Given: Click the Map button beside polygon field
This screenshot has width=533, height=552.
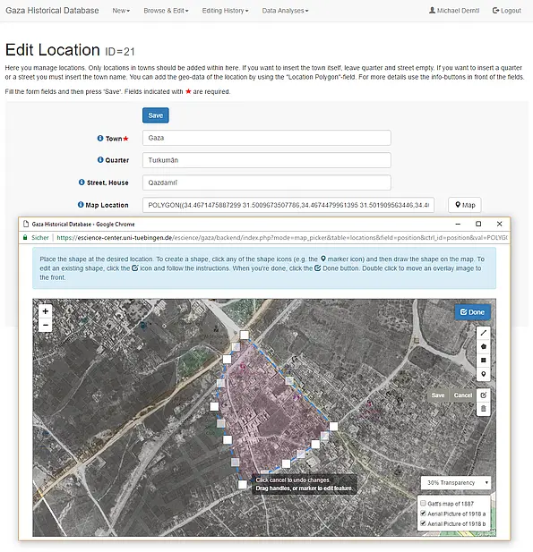Looking at the screenshot, I should point(465,205).
